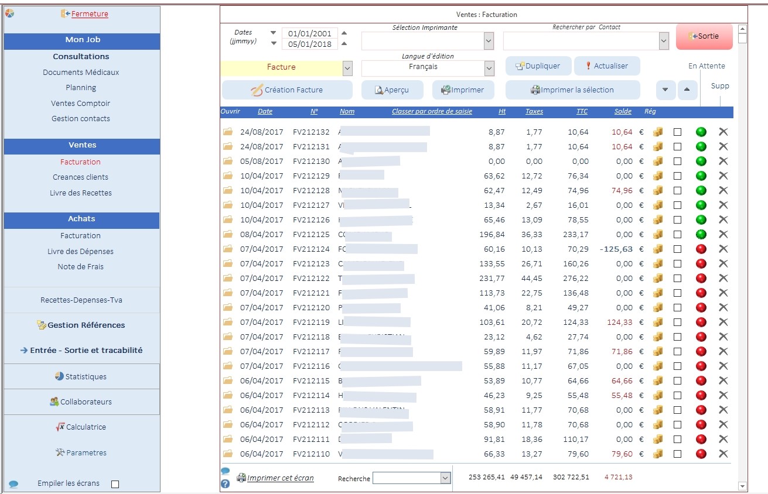The width and height of the screenshot is (768, 494).
Task: Open Sélection Imprimante dropdown
Action: point(489,41)
